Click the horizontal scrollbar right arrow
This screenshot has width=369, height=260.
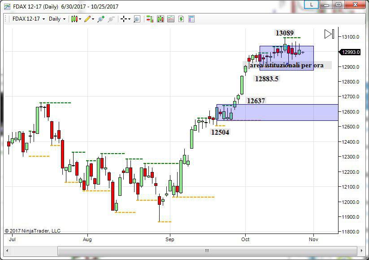362,251
